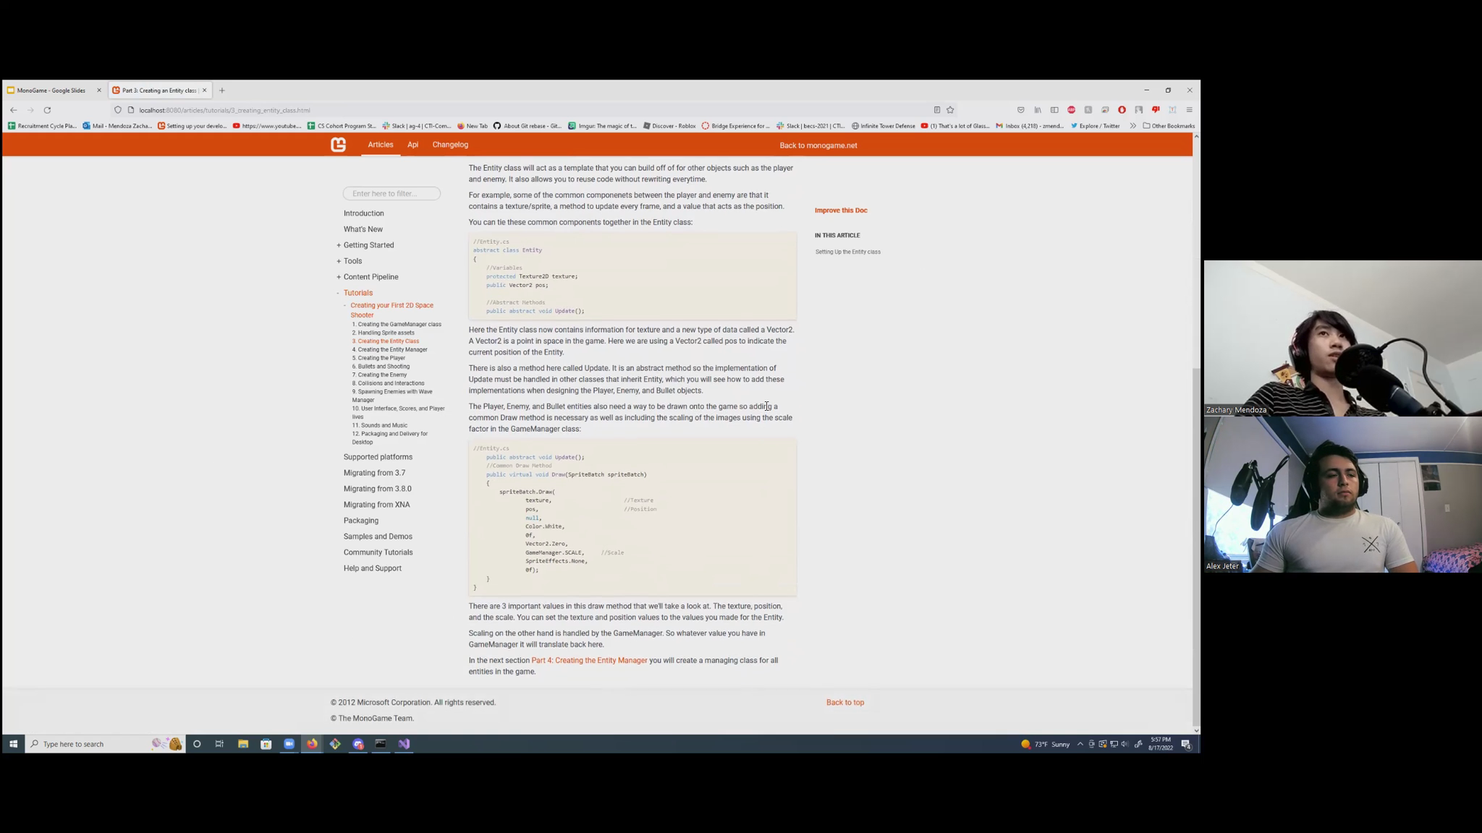Open Visual Studio from taskbar
1482x833 pixels.
(404, 743)
